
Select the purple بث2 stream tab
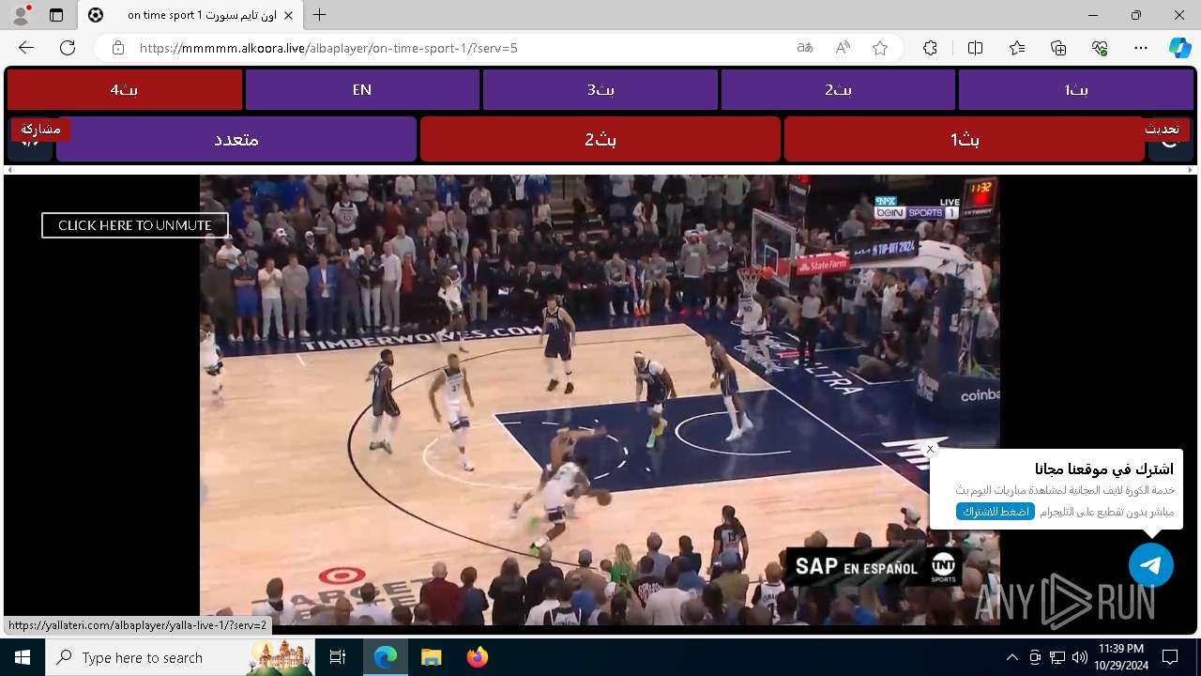click(838, 90)
